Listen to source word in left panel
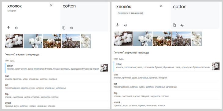 pyautogui.click(x=16, y=28)
